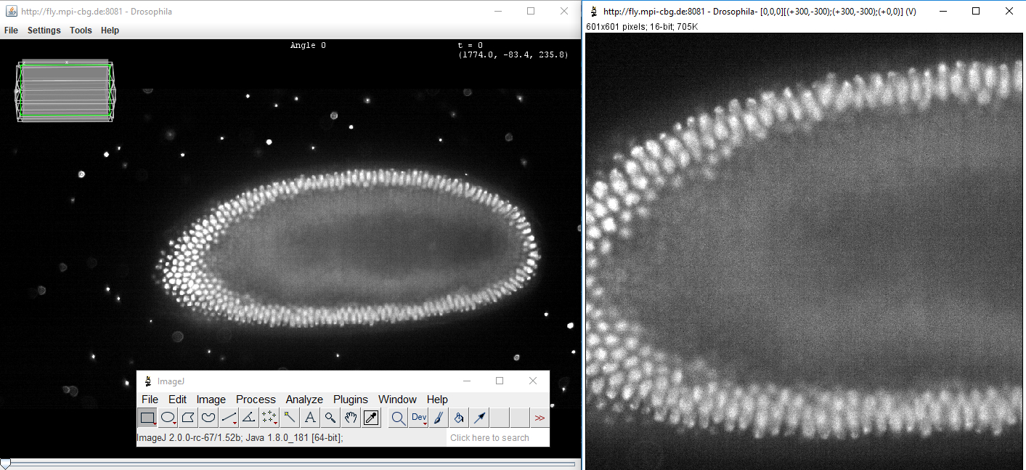Viewport: 1026px width, 470px height.
Task: Click the ImageJ search field
Action: pyautogui.click(x=497, y=437)
